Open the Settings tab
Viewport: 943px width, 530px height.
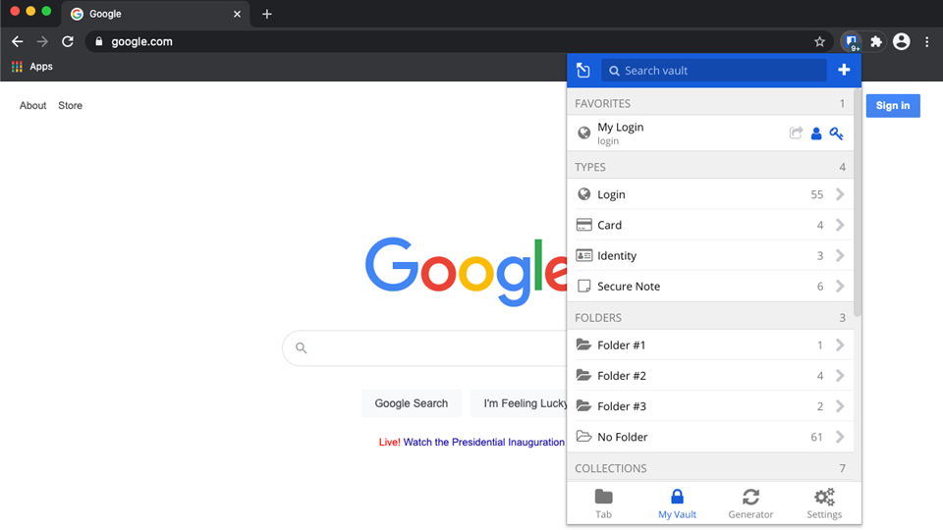[x=824, y=503]
